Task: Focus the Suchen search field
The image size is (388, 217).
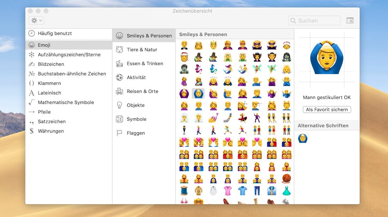Action: (x=314, y=21)
